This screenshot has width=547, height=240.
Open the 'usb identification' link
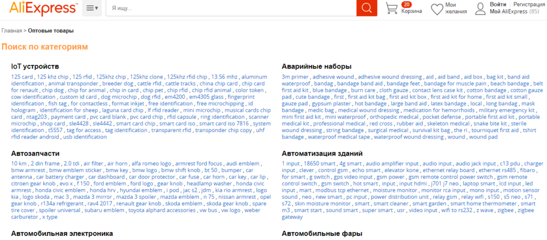85,137
